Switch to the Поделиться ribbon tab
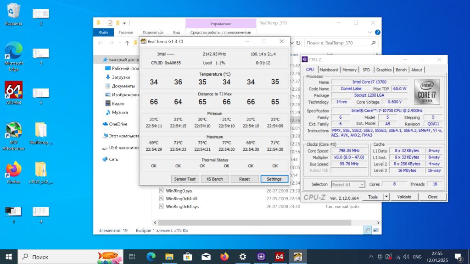 pos(153,33)
